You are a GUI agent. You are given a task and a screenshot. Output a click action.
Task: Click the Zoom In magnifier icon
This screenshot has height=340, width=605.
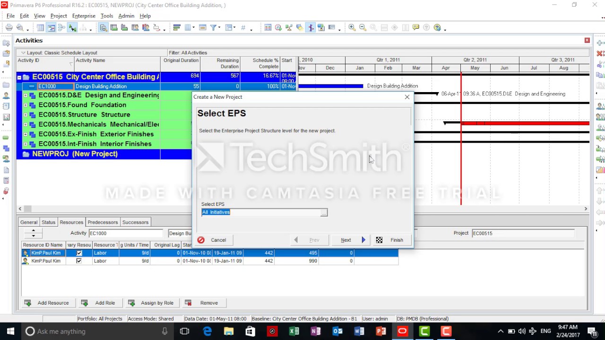[352, 27]
